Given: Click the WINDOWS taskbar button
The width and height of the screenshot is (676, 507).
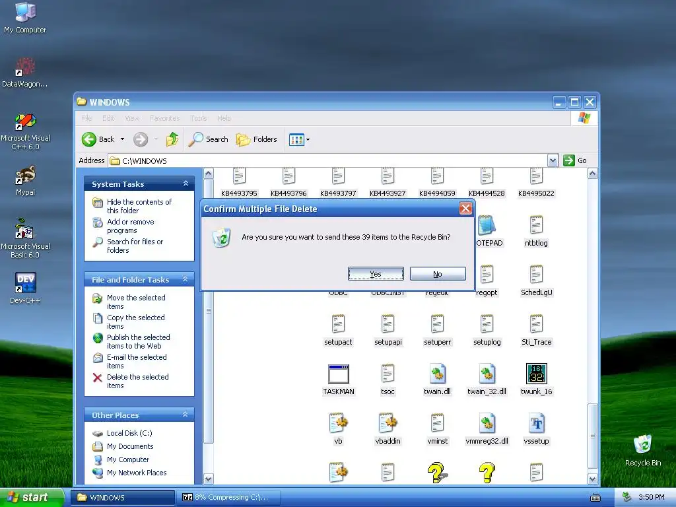Looking at the screenshot, I should (123, 497).
